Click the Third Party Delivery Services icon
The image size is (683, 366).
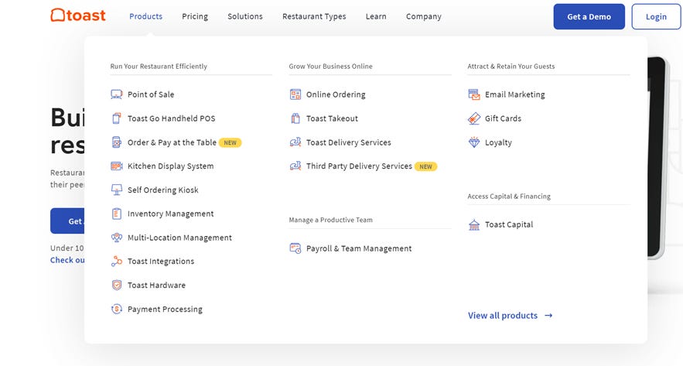click(x=295, y=166)
